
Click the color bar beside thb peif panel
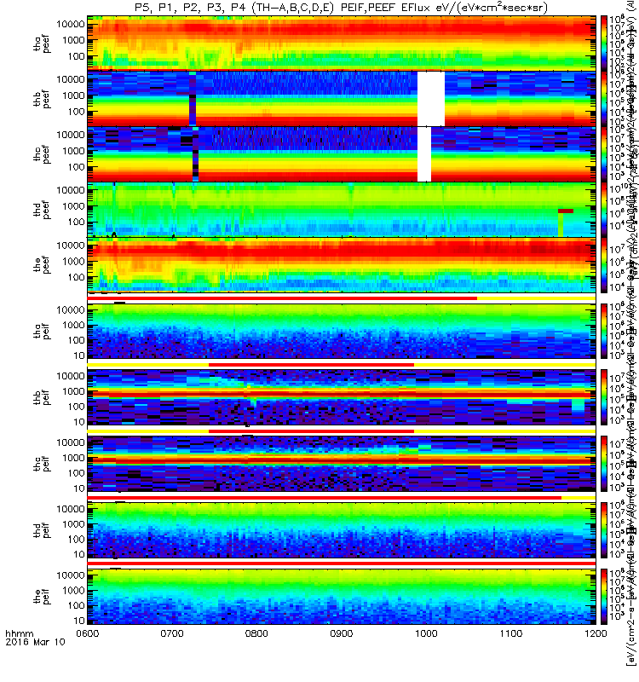click(604, 397)
